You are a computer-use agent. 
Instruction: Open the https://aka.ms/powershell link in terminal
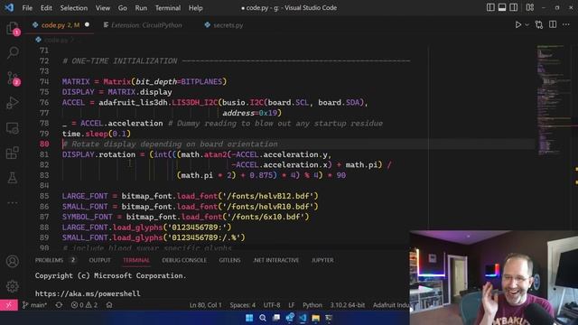pyautogui.click(x=88, y=293)
